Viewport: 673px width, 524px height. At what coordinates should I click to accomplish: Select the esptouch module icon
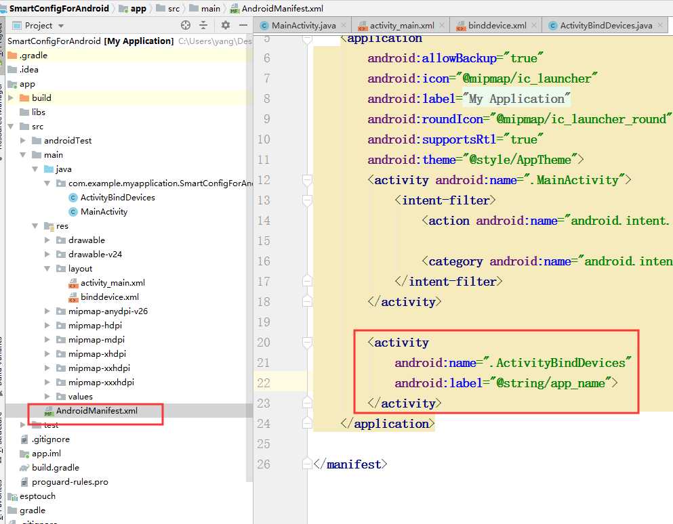(x=12, y=496)
